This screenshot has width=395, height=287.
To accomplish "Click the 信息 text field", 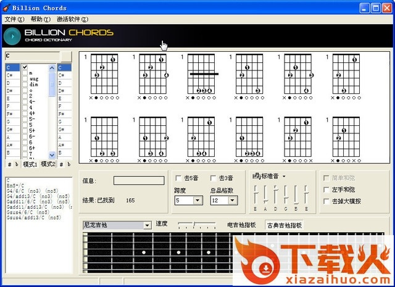I will pyautogui.click(x=139, y=180).
